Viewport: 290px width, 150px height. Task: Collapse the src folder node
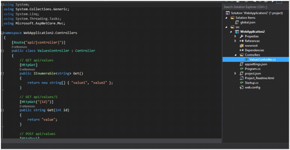[227, 27]
